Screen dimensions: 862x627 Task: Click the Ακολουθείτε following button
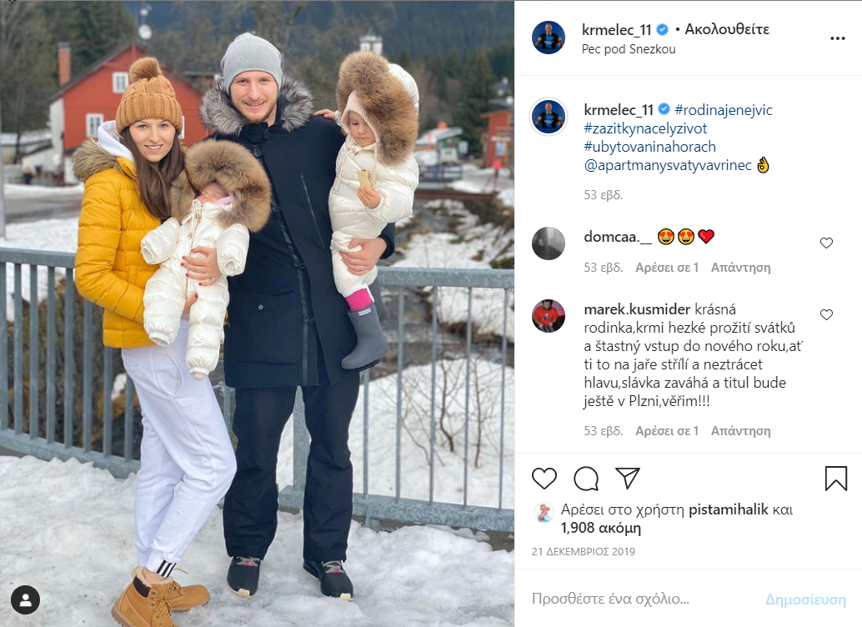coord(727,29)
